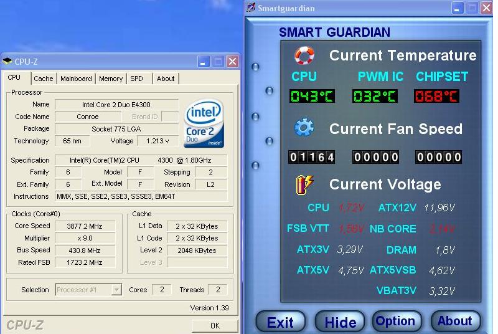Close the CPU-Z window

232,61
